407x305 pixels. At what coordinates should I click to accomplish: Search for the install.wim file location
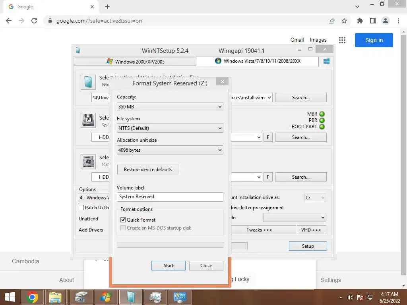point(300,98)
